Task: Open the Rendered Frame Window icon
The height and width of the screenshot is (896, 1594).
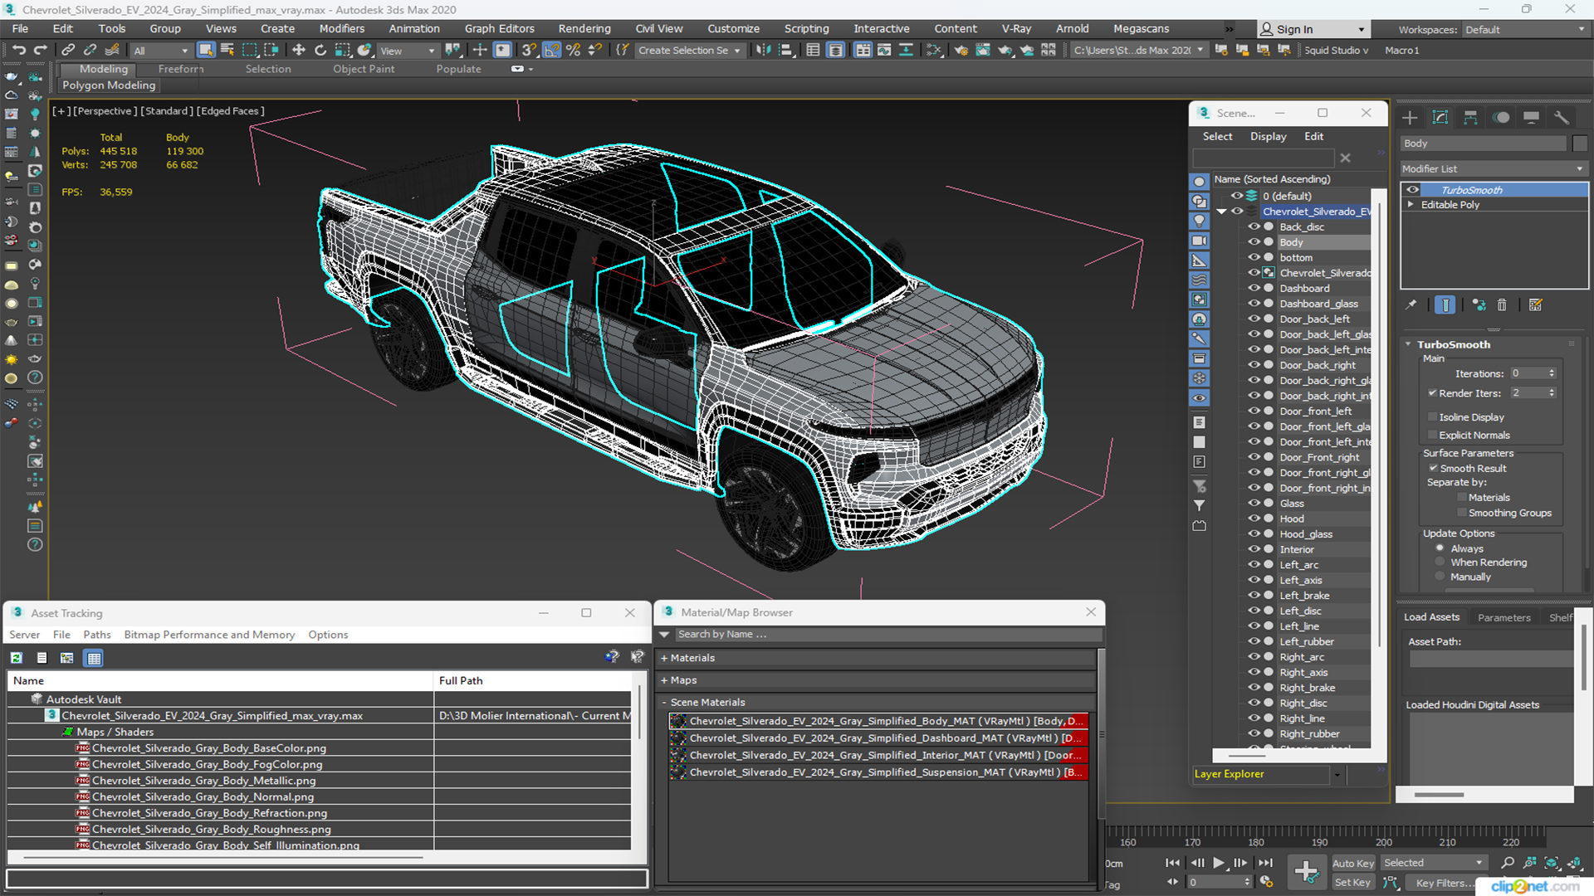Action: (983, 51)
